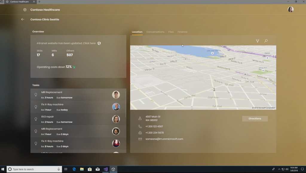Click the Contoso Healthcare app title
The image size is (306, 173).
45,10
